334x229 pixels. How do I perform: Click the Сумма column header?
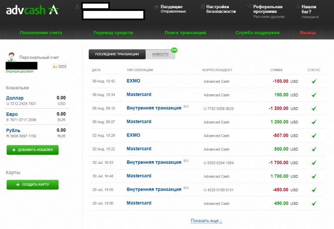pyautogui.click(x=276, y=70)
